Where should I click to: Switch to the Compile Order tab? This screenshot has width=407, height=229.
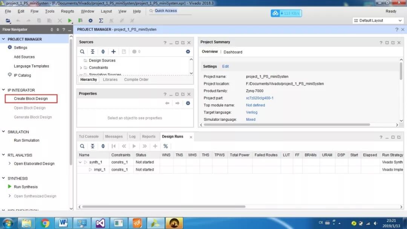[x=136, y=80]
